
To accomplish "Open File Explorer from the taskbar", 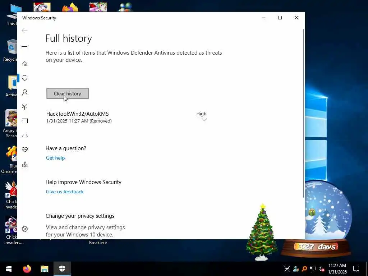I will pyautogui.click(x=44, y=269).
